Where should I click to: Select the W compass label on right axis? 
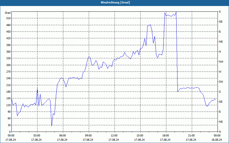pos(220,72)
